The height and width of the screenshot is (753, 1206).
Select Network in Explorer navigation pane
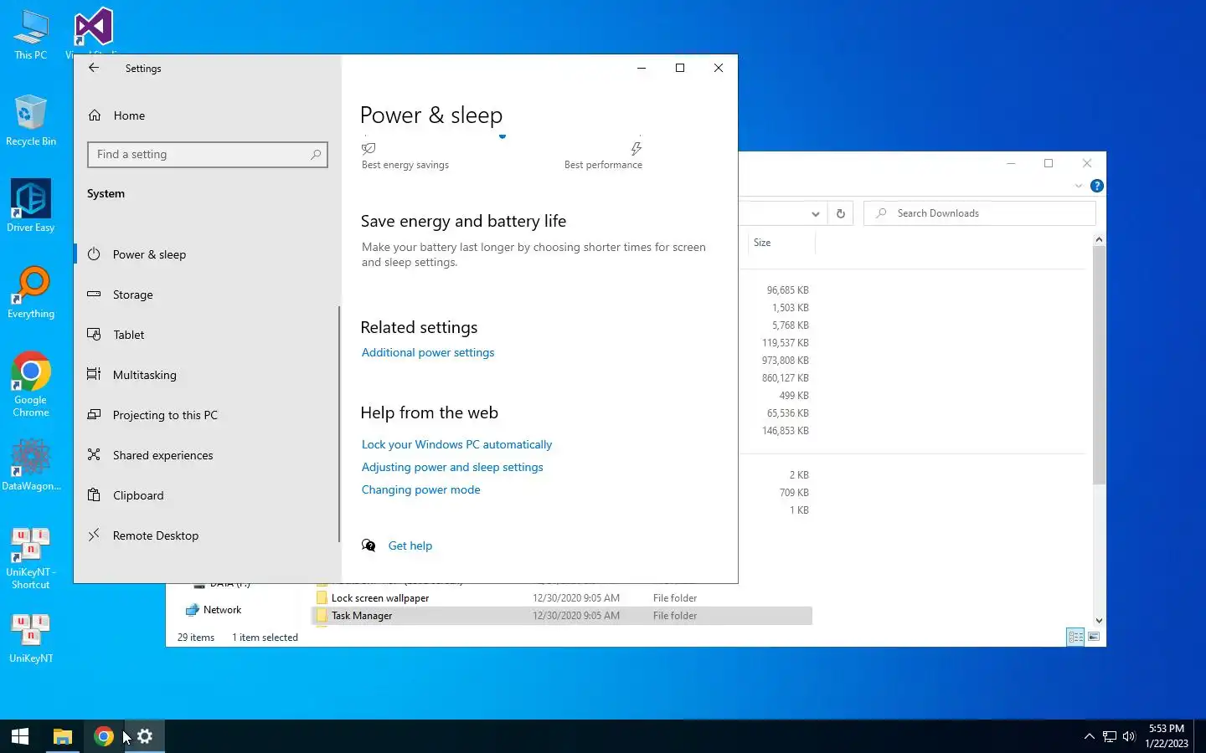coord(222,610)
